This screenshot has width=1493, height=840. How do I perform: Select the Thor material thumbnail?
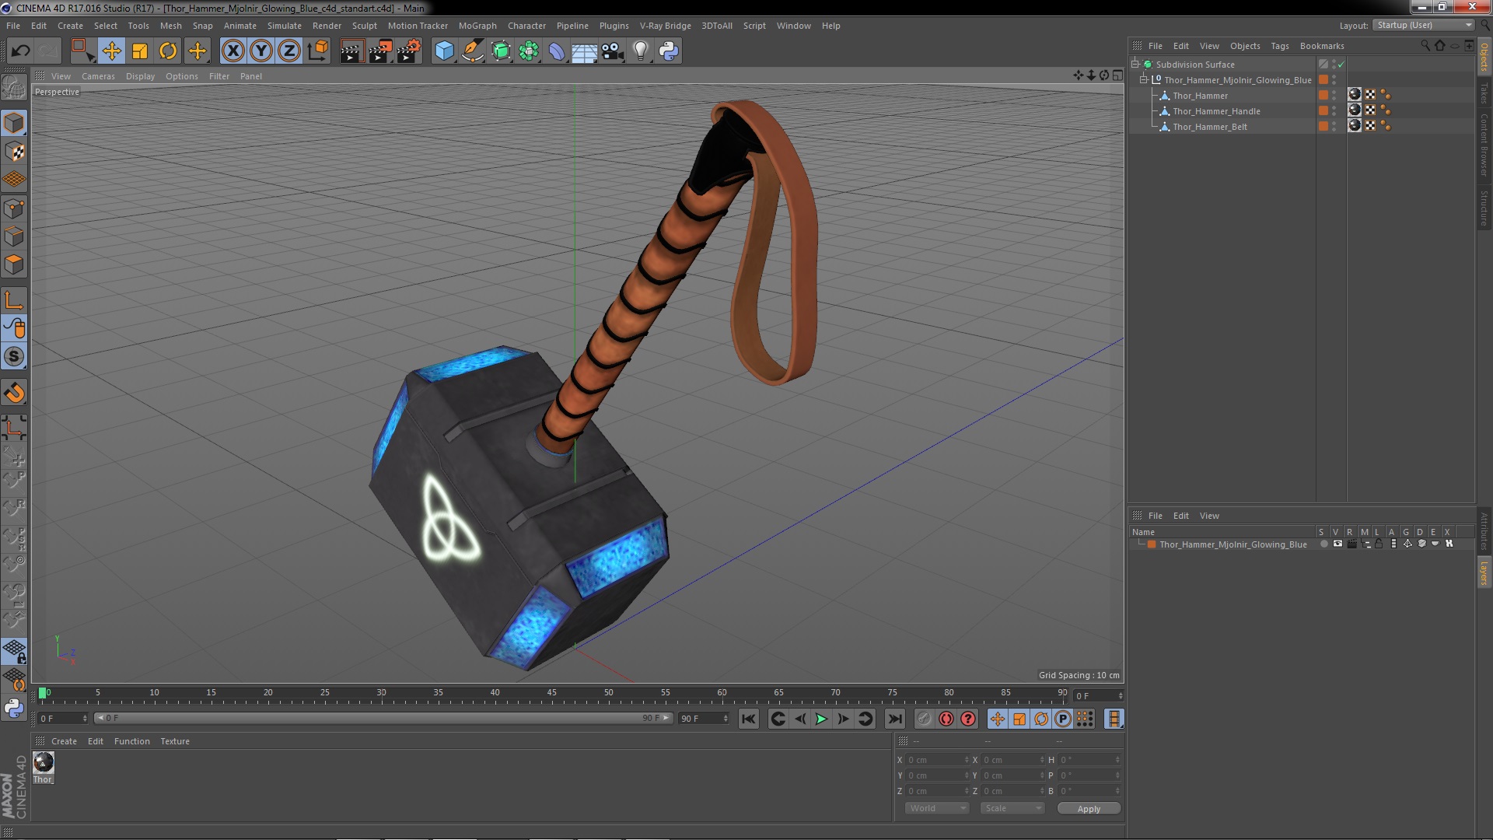pos(44,762)
